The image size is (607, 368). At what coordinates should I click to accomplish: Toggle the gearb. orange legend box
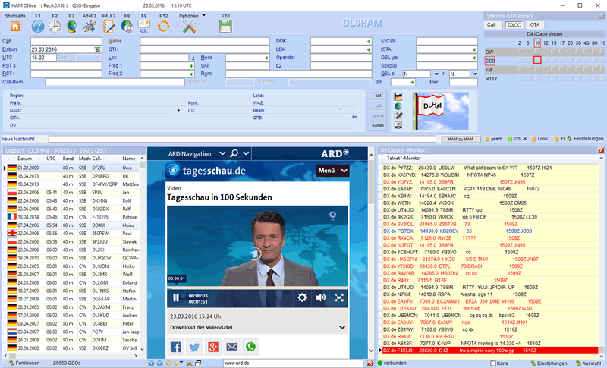[487, 140]
